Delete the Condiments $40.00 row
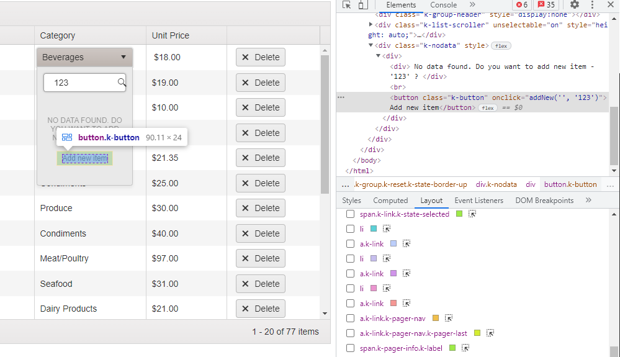Image resolution: width=620 pixels, height=357 pixels. [x=261, y=233]
